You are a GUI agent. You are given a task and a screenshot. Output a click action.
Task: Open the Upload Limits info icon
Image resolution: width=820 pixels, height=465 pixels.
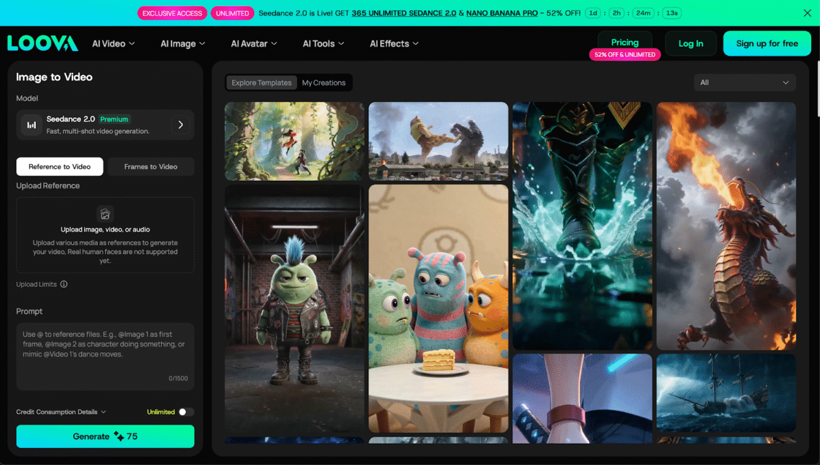(64, 284)
